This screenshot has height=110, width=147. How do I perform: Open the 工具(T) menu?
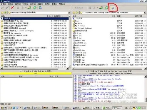40,4
